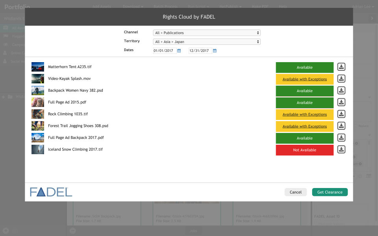Screen dimensions: 378x236
Task: Select Full Page Ad Backpack 2017 thumbnail
Action: click(x=38, y=138)
